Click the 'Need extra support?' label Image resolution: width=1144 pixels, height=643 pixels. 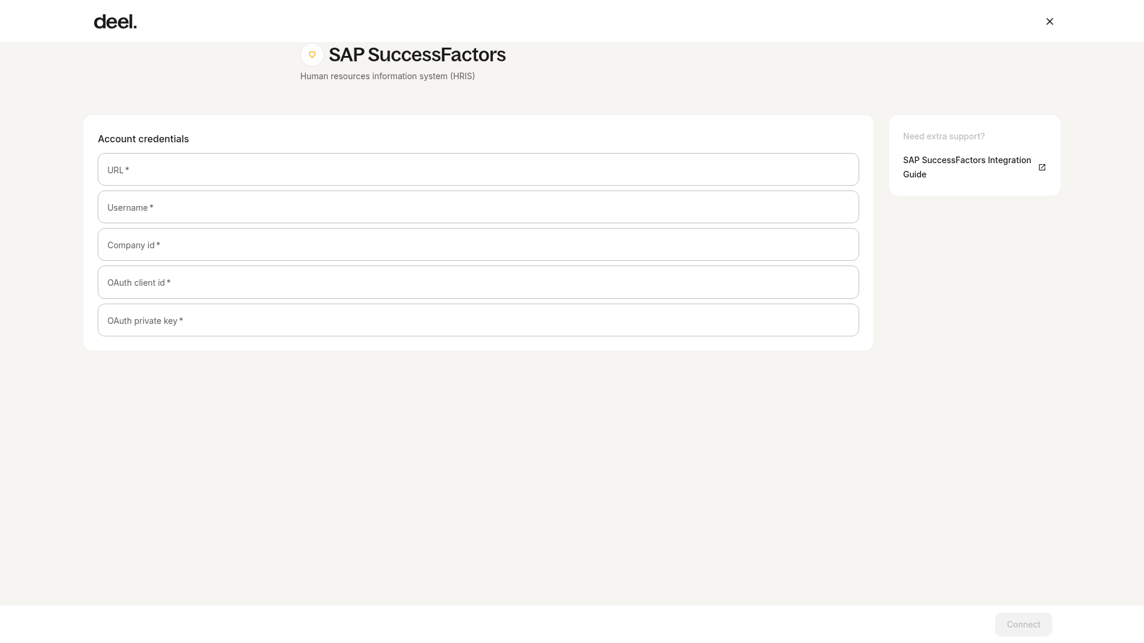tap(944, 136)
